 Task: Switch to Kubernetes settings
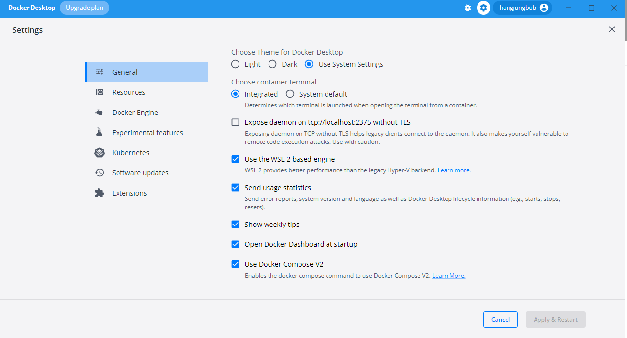pos(146,152)
